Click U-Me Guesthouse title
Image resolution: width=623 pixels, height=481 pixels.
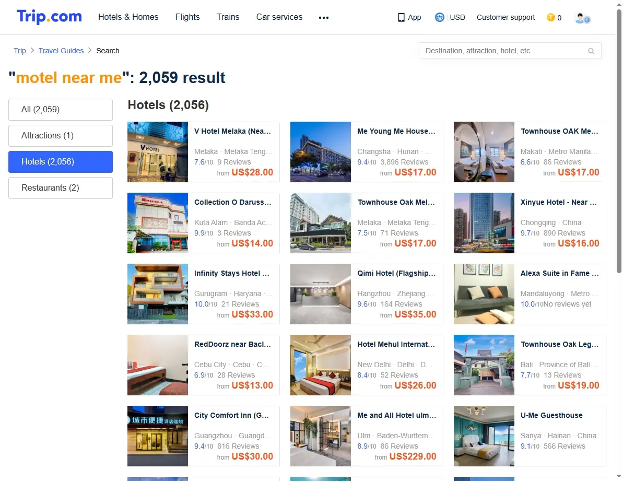551,416
